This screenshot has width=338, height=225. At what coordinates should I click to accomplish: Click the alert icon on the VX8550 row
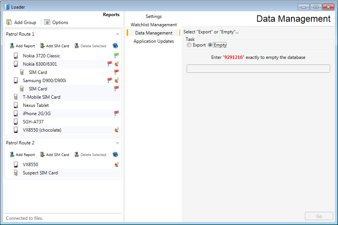[x=116, y=165]
